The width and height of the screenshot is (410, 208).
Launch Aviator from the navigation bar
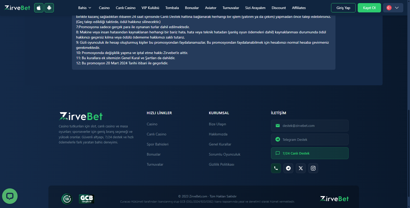click(211, 8)
